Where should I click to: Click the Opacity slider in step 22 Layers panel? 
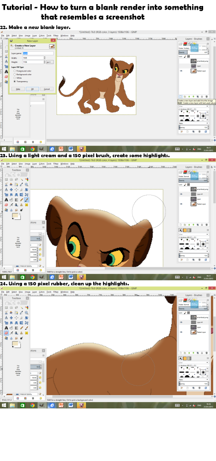194,53
